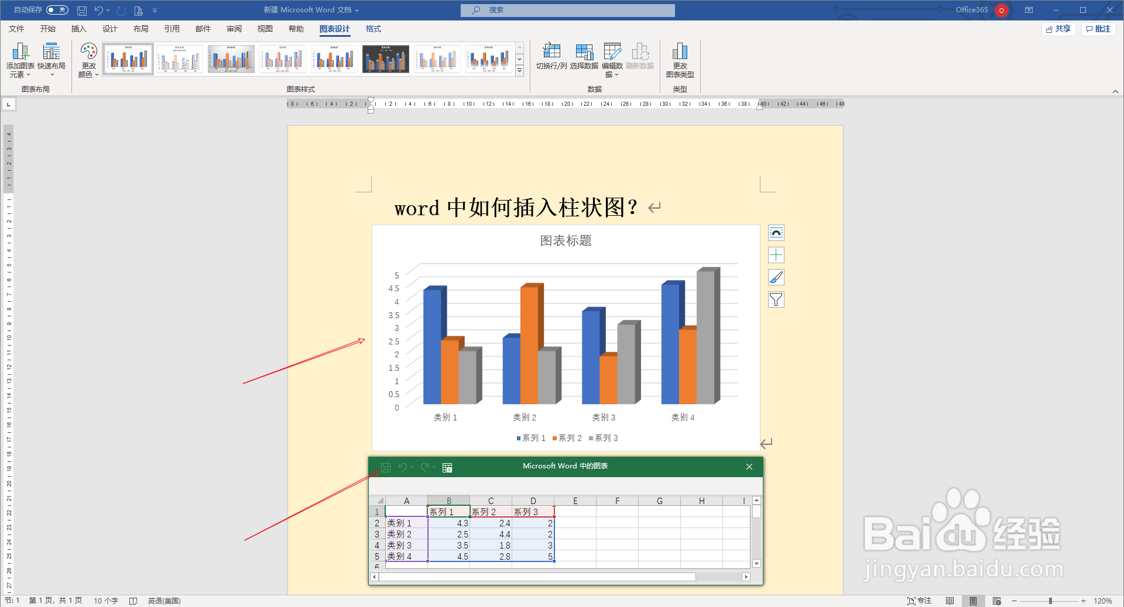Open the 文件 menu
This screenshot has width=1124, height=607.
tap(16, 29)
